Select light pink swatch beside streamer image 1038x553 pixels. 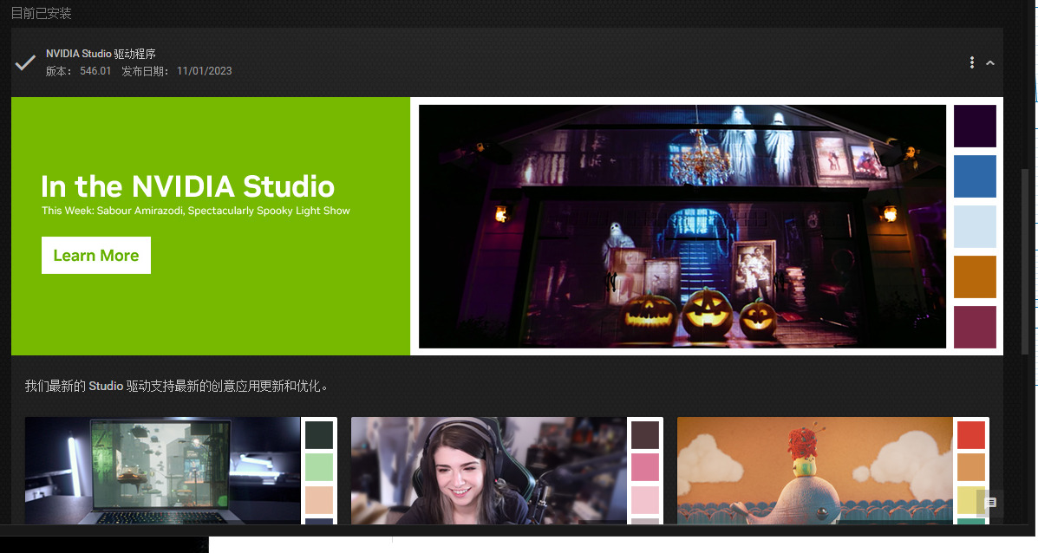645,500
